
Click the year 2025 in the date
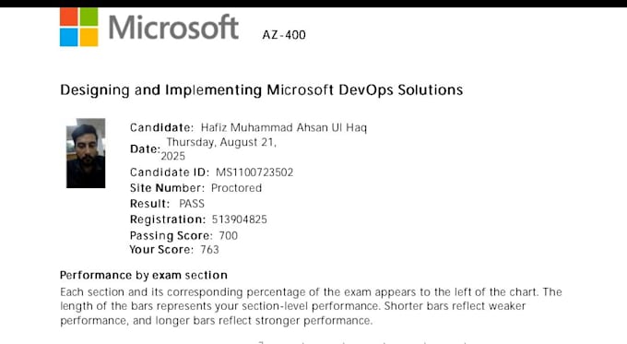173,156
